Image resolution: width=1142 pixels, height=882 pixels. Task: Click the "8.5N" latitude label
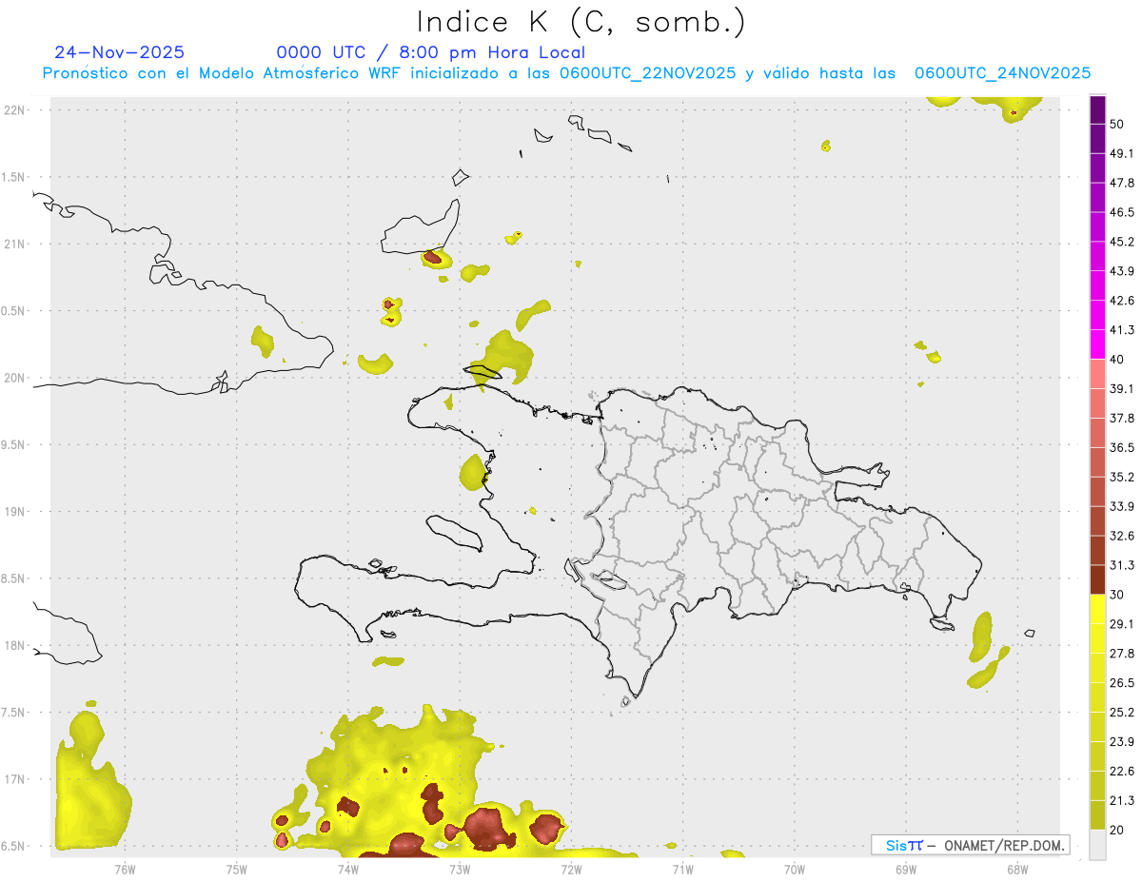[x=14, y=578]
